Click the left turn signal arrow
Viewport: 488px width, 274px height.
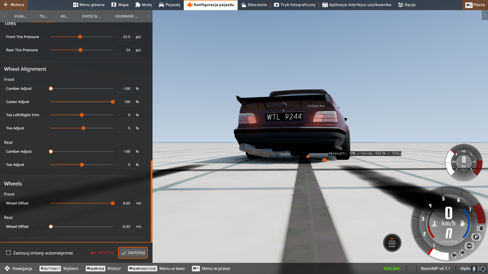point(454,255)
